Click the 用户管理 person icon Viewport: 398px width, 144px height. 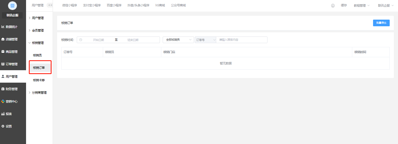tap(3, 77)
